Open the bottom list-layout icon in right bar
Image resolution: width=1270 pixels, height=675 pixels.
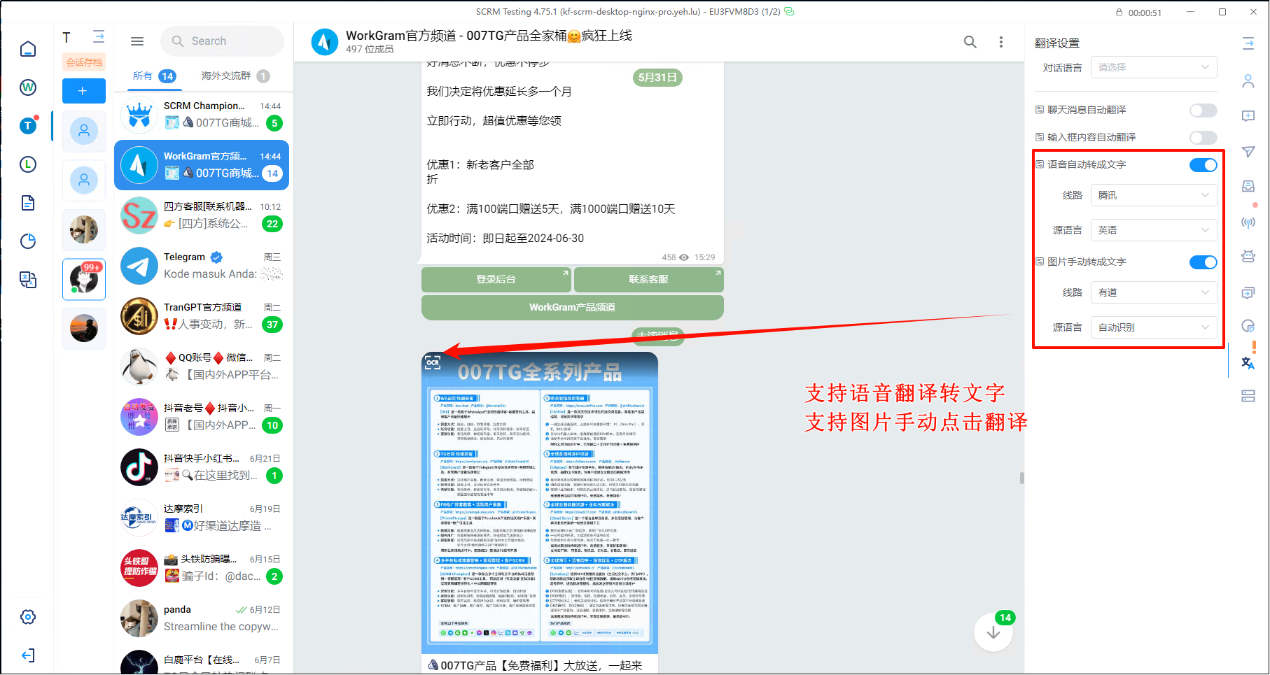coord(1248,396)
